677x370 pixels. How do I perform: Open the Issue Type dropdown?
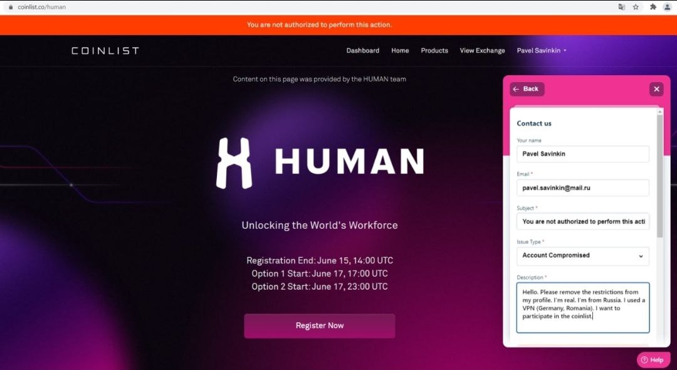tap(583, 256)
